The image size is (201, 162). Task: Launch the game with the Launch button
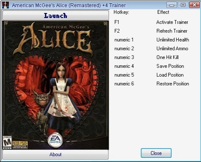[55, 15]
